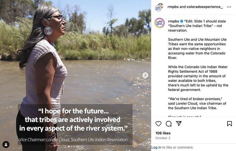This screenshot has height=151, width=236.
Task: Click the rmpbs avatar beside the caption
Action: click(160, 23)
